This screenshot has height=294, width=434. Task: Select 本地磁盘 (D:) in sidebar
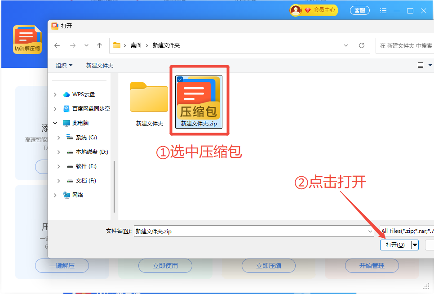point(92,152)
